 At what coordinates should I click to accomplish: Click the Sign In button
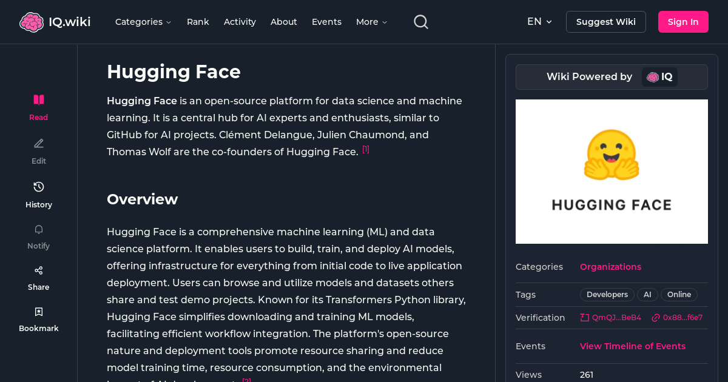pyautogui.click(x=683, y=22)
